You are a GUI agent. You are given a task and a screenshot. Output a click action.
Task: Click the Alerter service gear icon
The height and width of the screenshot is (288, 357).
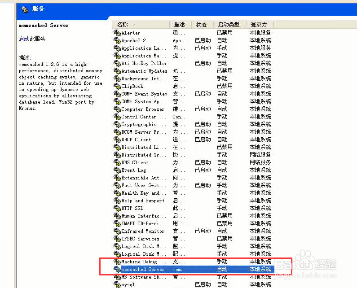click(117, 33)
